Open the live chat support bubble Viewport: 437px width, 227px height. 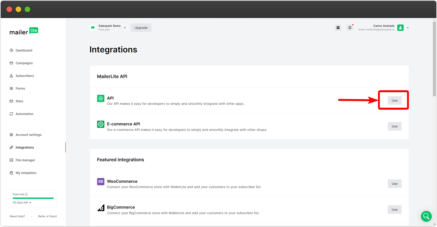(426, 216)
